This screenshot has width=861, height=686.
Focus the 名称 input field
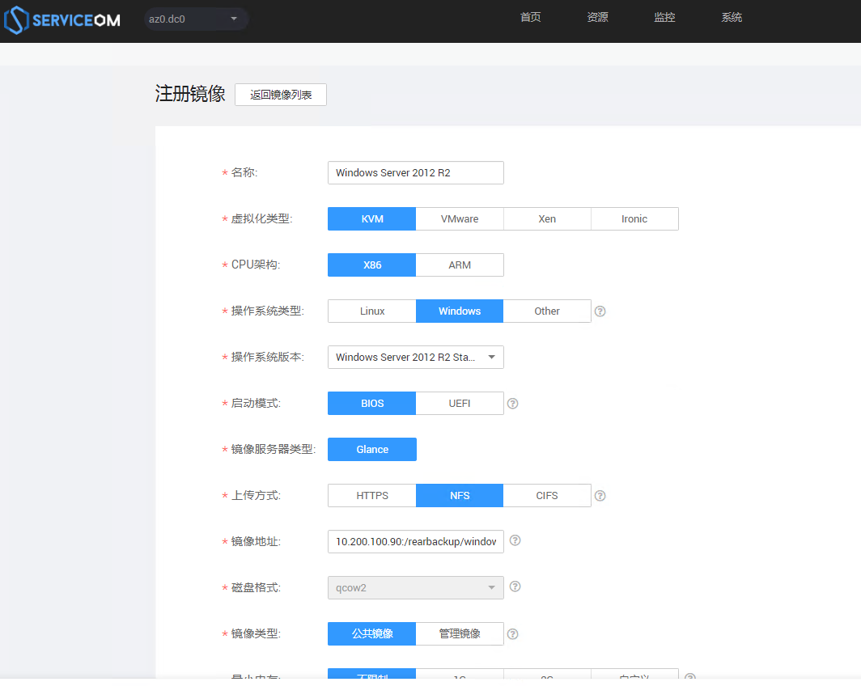(416, 173)
